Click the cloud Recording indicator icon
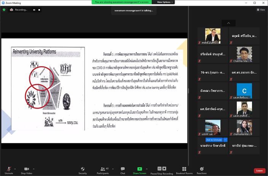The image size is (268, 176). pyautogui.click(x=11, y=10)
